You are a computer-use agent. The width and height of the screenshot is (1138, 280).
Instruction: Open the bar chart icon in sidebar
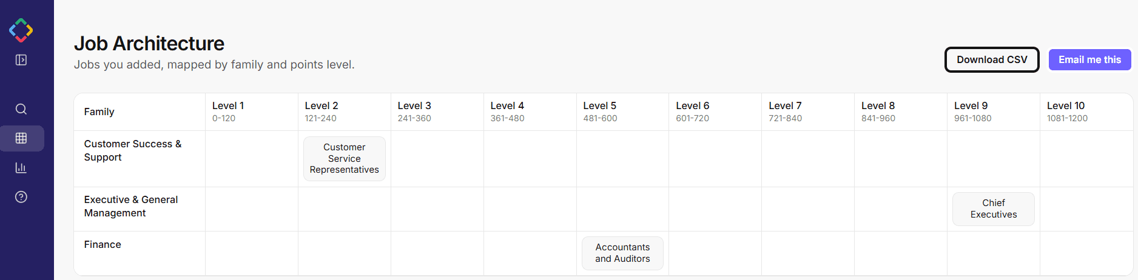(x=21, y=168)
